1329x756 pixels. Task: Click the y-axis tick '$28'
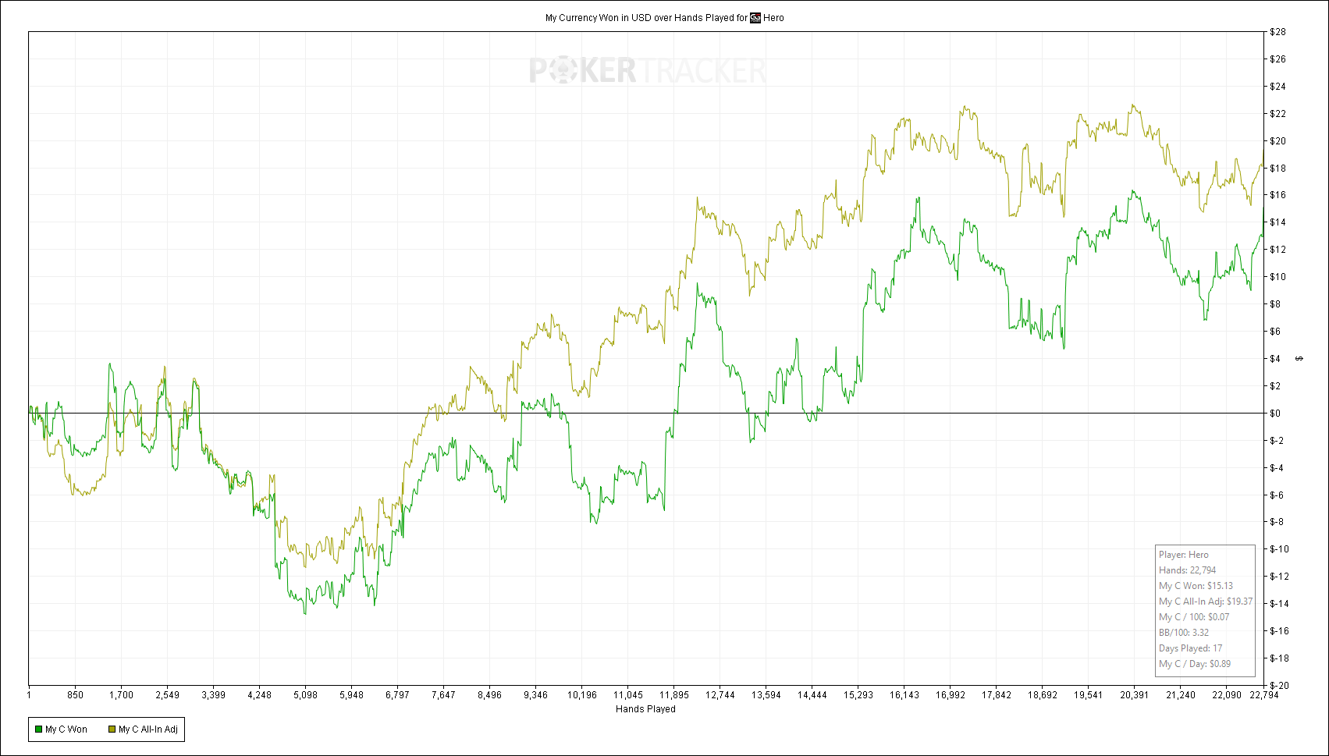point(1277,32)
